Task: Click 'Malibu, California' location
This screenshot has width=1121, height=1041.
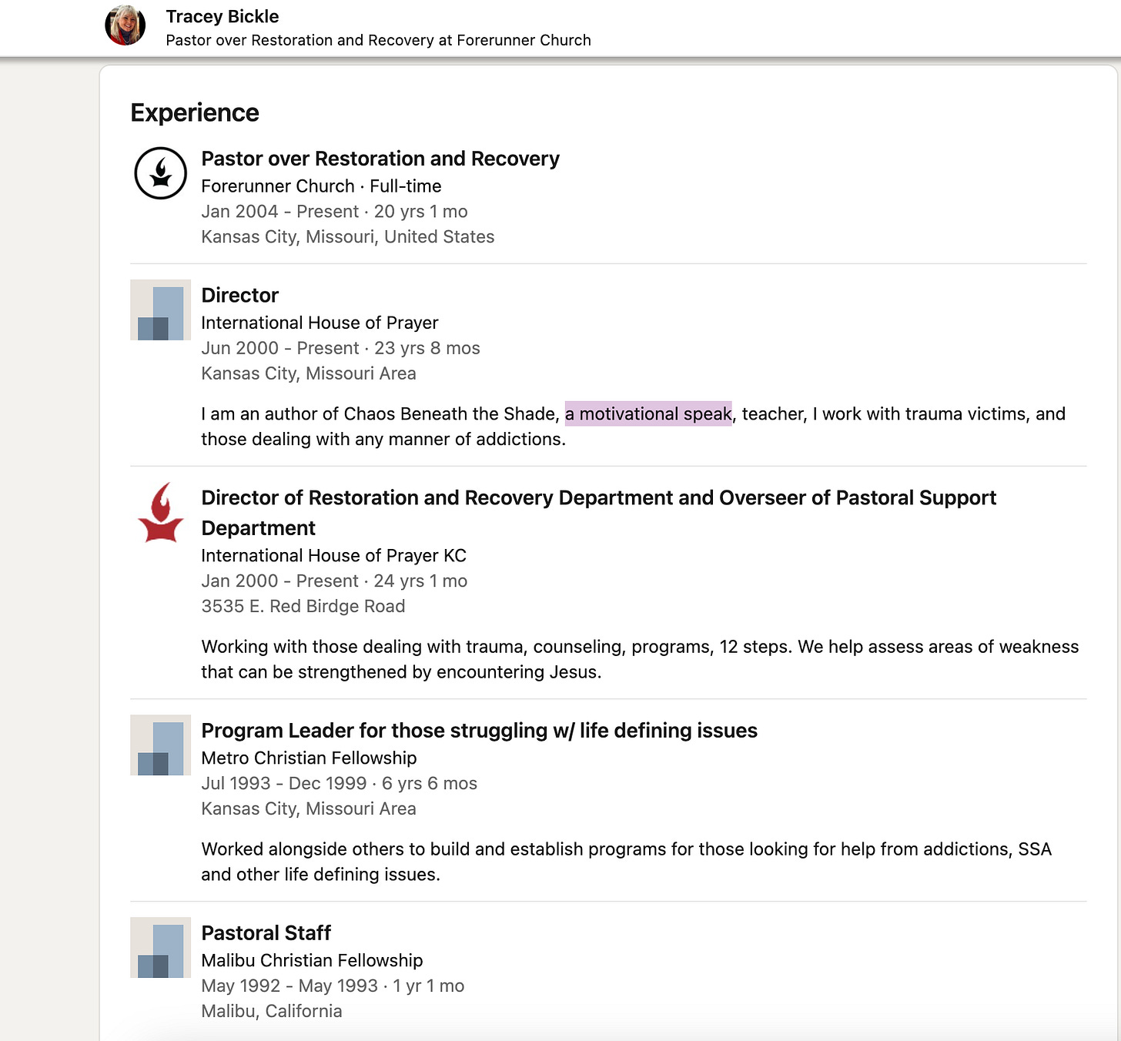Action: [x=272, y=1012]
